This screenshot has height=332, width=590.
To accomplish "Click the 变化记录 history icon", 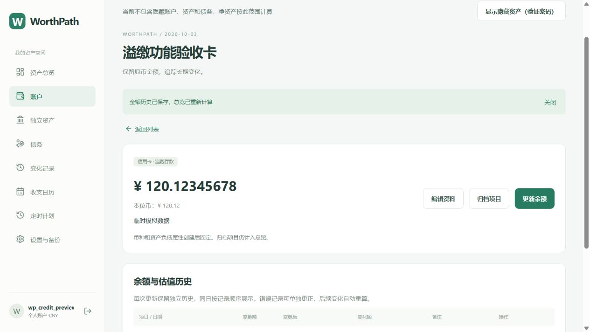I will tap(20, 167).
